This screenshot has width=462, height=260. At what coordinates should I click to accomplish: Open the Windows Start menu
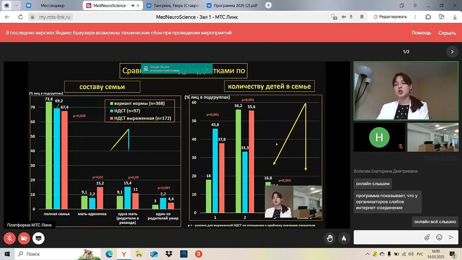7,254
